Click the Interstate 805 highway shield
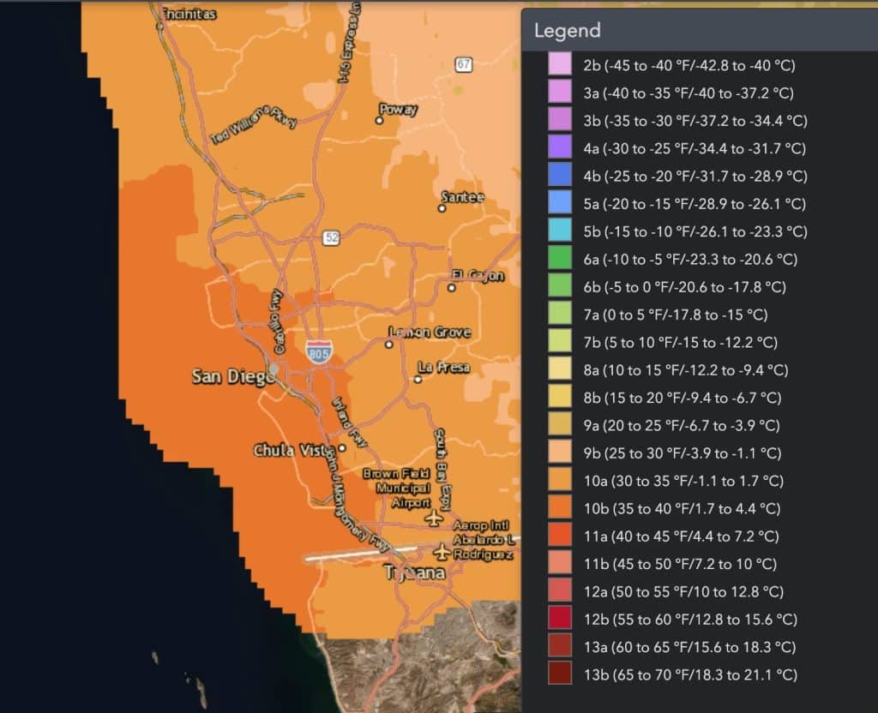The image size is (878, 713). coord(319,352)
